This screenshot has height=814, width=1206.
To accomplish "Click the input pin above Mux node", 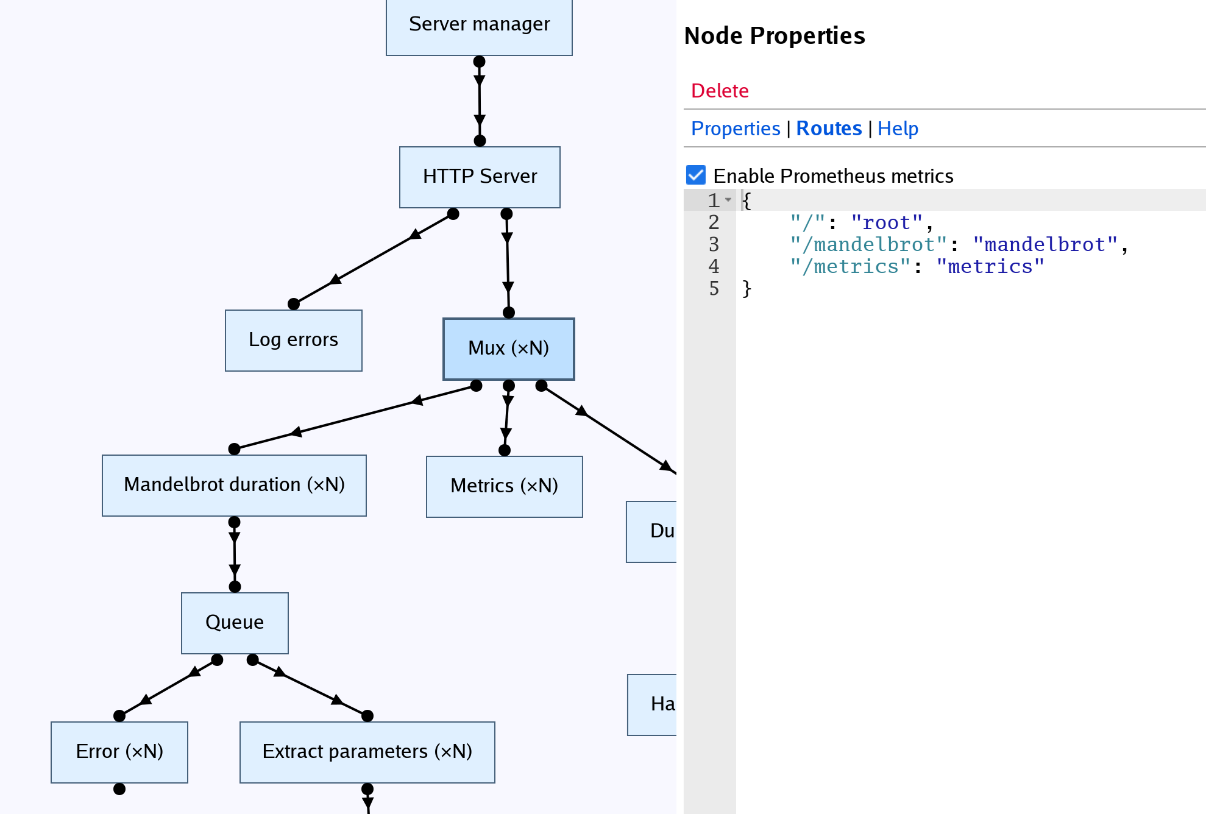I will point(509,313).
